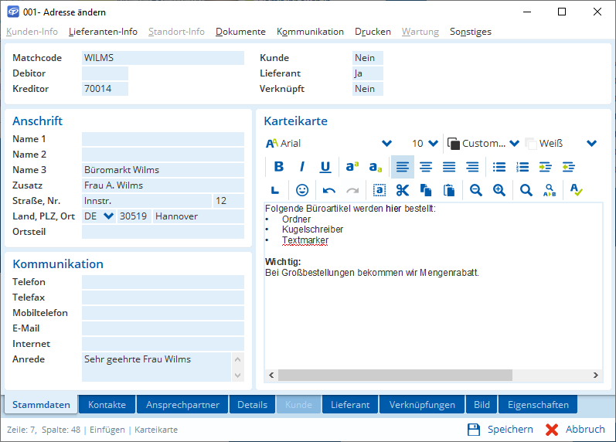Image resolution: width=616 pixels, height=442 pixels.
Task: Click into the Telefon input field
Action: pyautogui.click(x=162, y=282)
